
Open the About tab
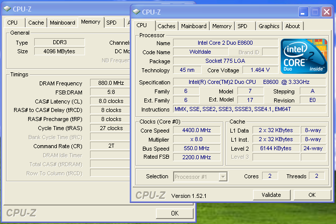293,26
